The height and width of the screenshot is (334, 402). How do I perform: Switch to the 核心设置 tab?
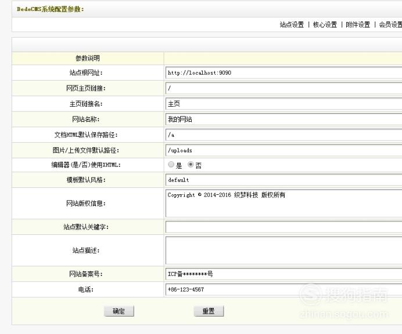pyautogui.click(x=325, y=24)
